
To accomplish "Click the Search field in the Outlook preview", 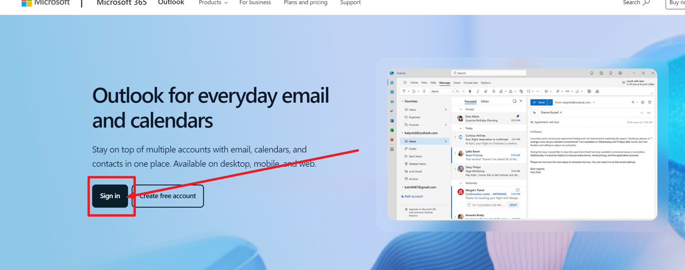I will 489,73.
